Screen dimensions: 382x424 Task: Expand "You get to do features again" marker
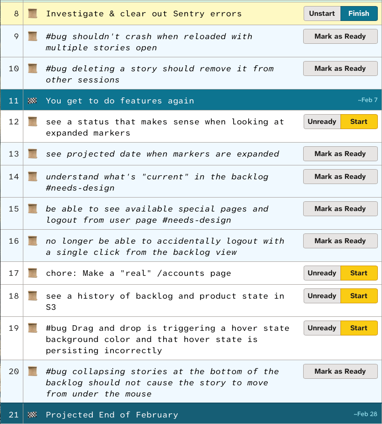[120, 101]
